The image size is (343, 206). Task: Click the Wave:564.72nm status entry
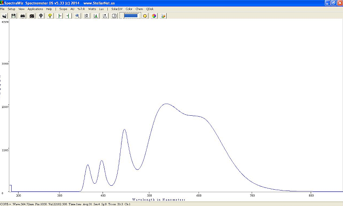pyautogui.click(x=23, y=204)
